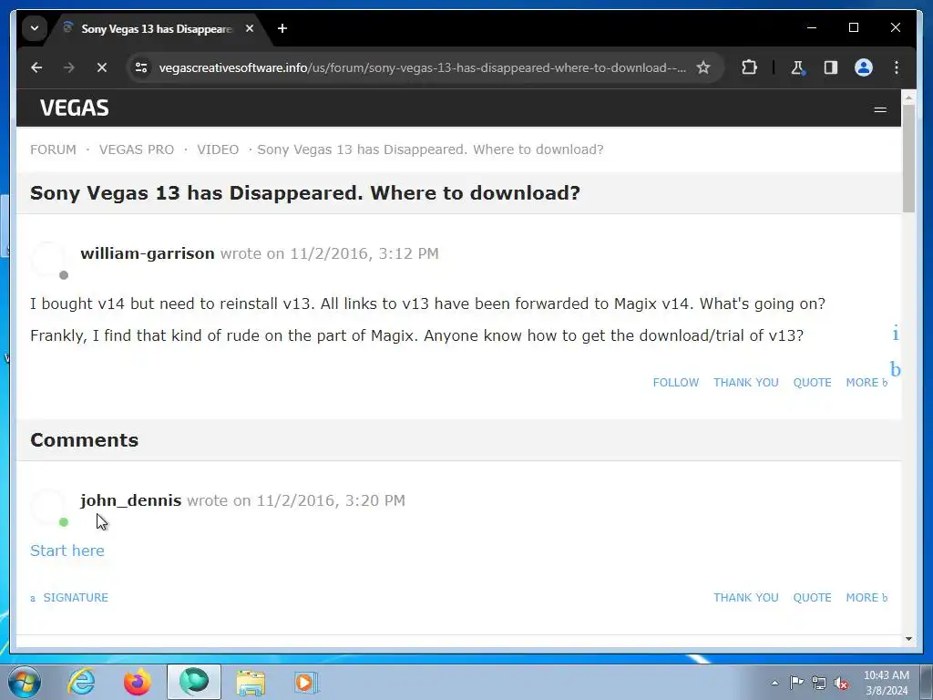This screenshot has width=933, height=700.
Task: Launch Firefox from the taskbar
Action: point(138,682)
